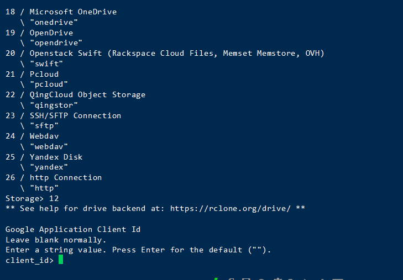This screenshot has width=403, height=280.
Task: Select the QingCloud Object Storage line
Action: [x=87, y=94]
